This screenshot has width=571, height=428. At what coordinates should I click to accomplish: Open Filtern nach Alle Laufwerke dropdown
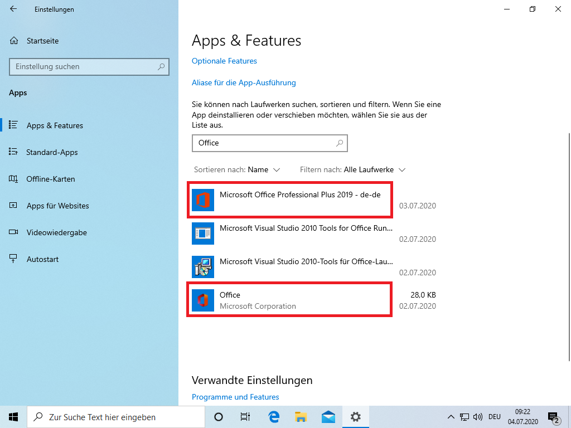point(353,169)
